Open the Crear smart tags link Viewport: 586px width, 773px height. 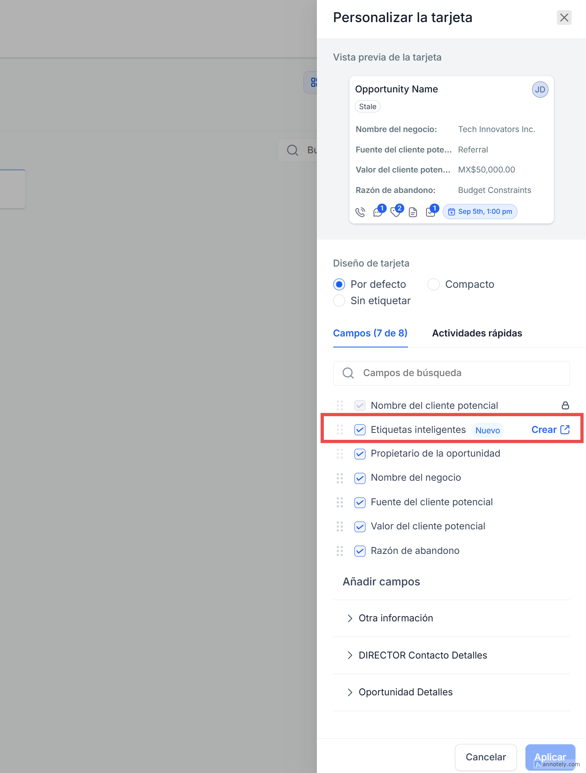[x=550, y=430]
